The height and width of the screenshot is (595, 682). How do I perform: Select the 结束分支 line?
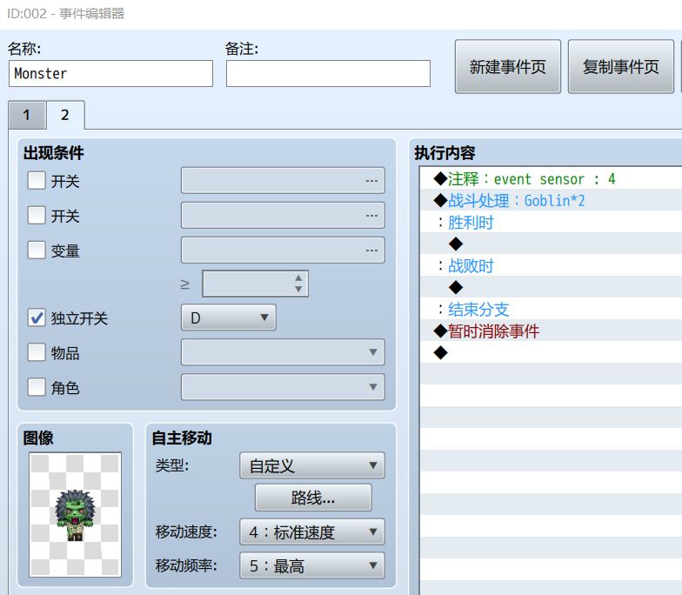[551, 309]
